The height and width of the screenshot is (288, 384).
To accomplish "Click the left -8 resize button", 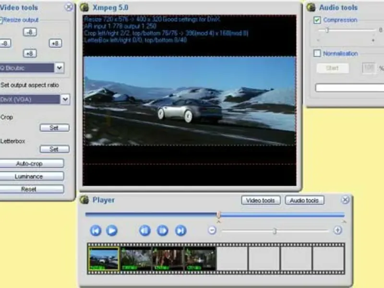I will tap(5, 43).
